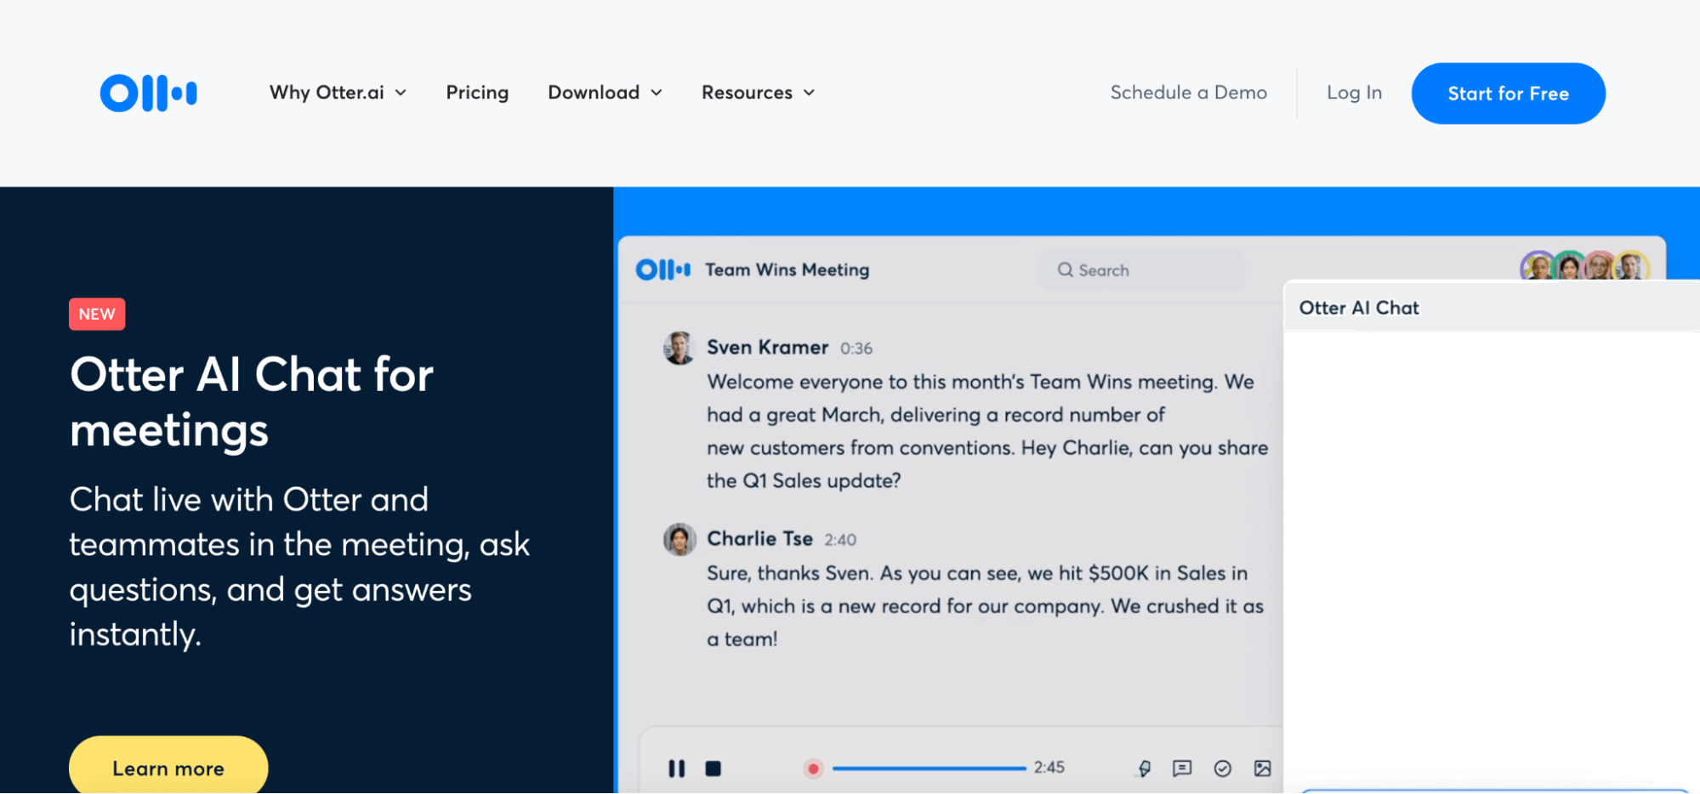1700x794 pixels.
Task: Click the Otter logo beside Team Wins Meeting
Action: coord(663,269)
